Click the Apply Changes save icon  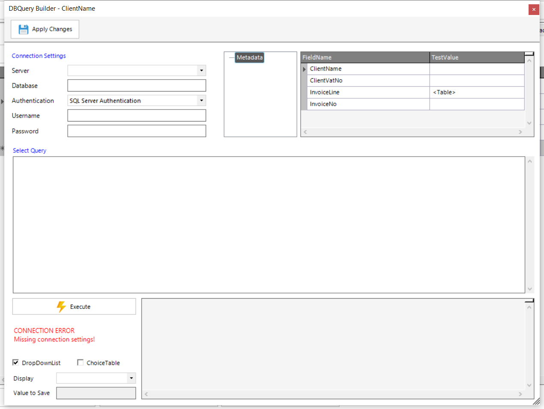click(x=23, y=29)
